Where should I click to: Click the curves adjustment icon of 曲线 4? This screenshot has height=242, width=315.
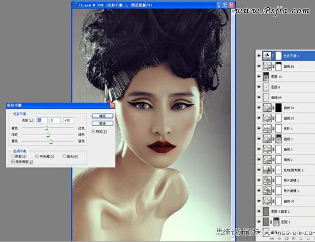267,139
